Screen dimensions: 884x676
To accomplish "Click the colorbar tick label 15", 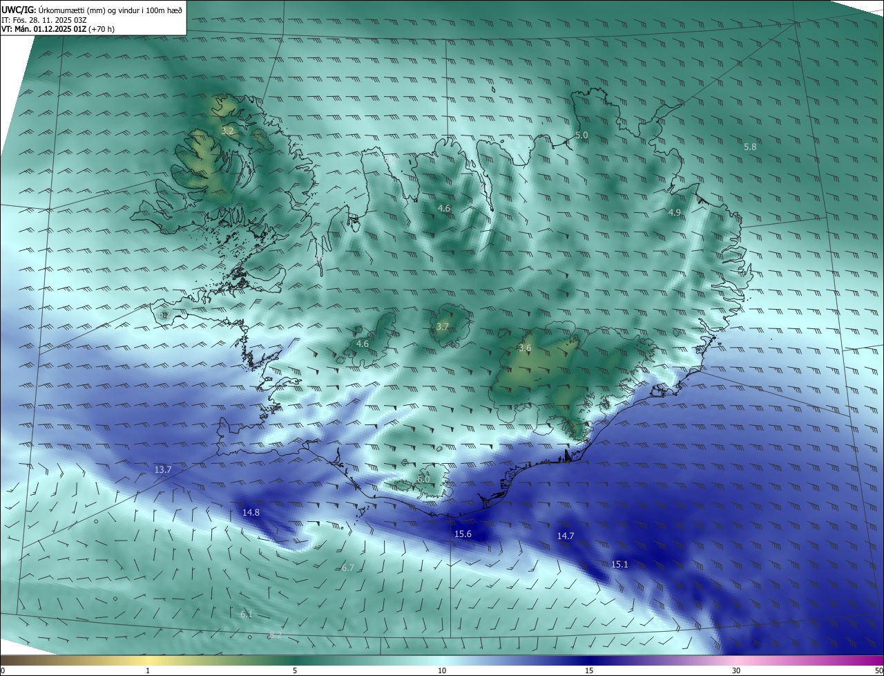I will pos(589,670).
